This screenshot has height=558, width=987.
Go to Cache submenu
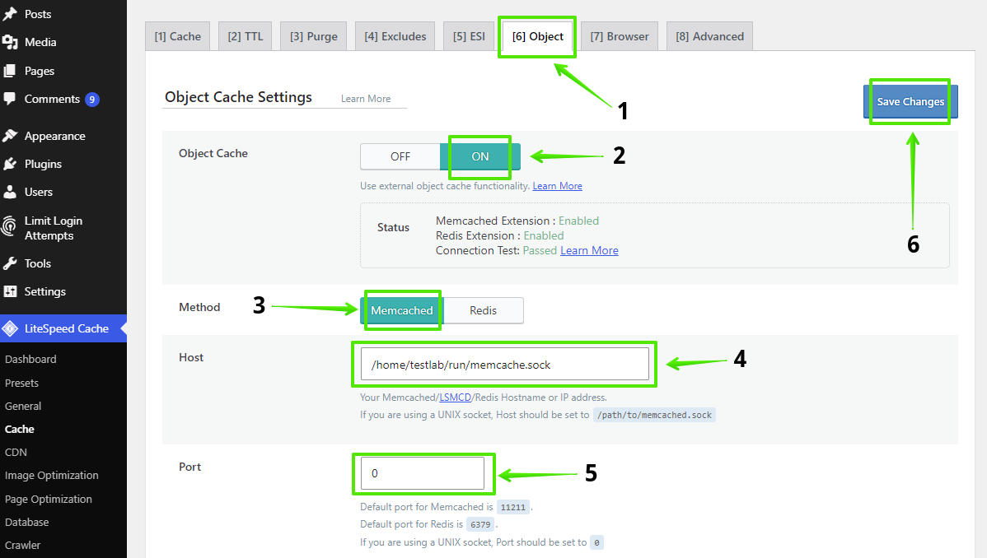20,429
